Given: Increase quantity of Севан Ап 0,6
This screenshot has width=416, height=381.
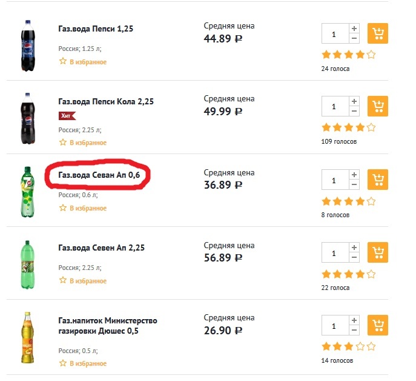Looking at the screenshot, I should (354, 175).
